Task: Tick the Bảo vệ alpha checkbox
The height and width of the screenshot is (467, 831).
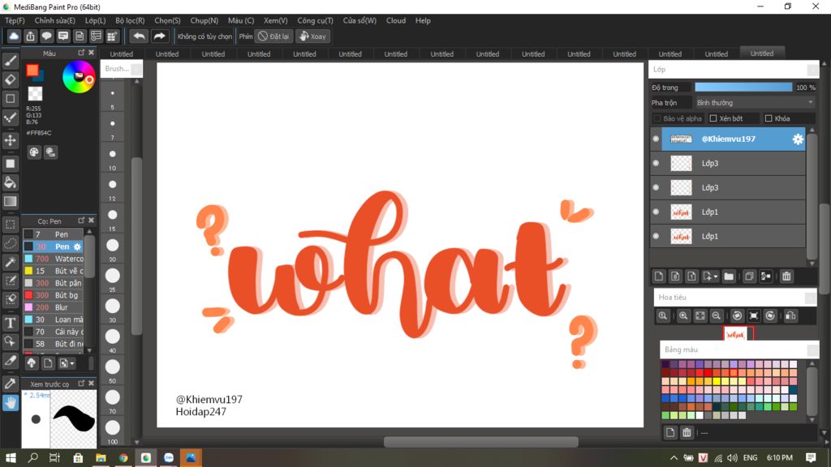Action: click(657, 118)
